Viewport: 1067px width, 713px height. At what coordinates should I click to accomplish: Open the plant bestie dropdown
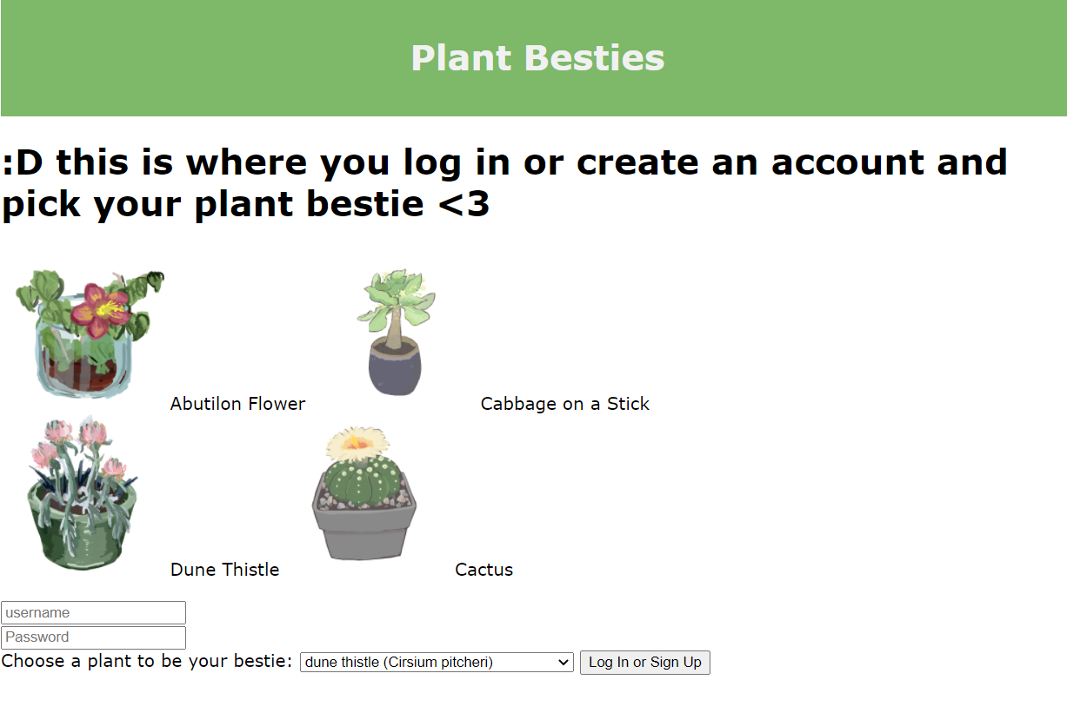[x=436, y=663]
